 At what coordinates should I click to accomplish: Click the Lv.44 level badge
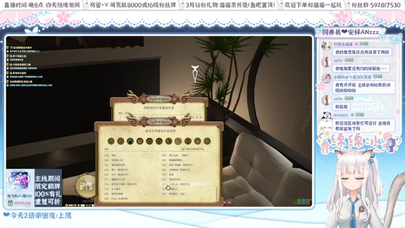[378, 77]
